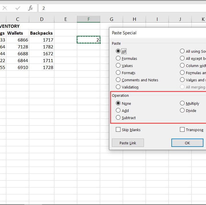206x205 pixels.
Task: Click cell with value 7128
Action: (x=17, y=47)
